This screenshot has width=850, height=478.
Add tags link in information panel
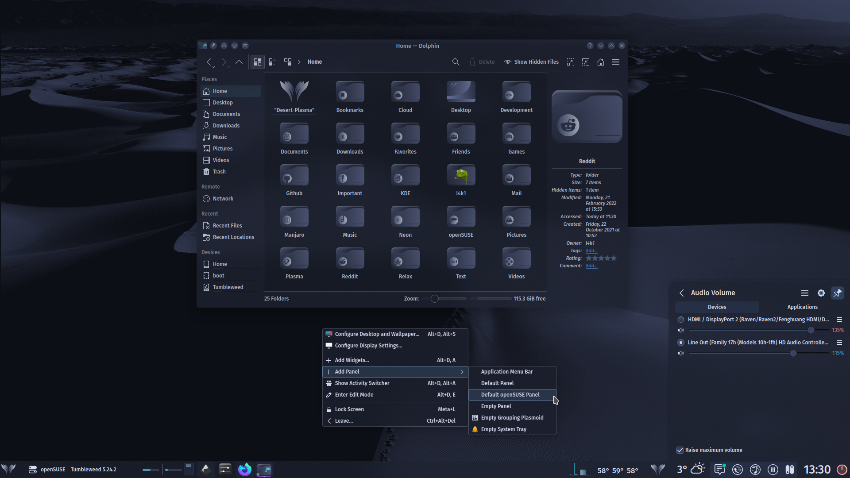tap(591, 251)
